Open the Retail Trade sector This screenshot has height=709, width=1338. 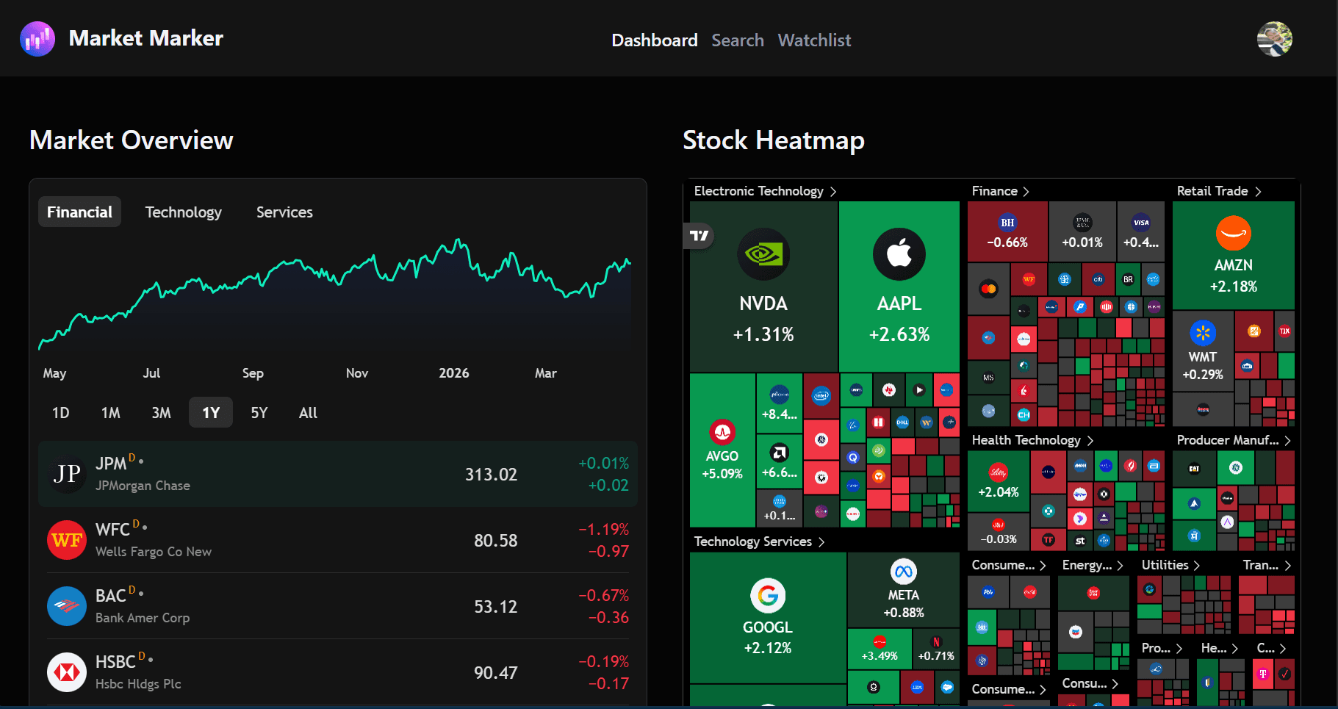click(1220, 191)
